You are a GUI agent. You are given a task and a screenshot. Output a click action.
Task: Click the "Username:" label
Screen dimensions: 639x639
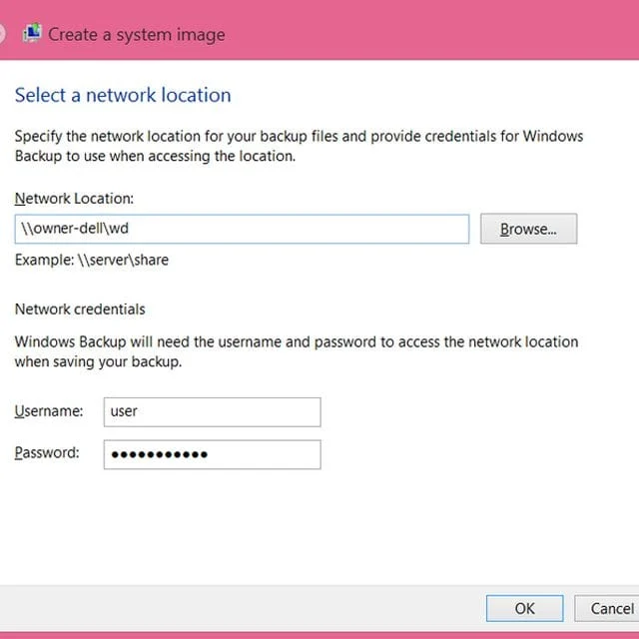49,410
